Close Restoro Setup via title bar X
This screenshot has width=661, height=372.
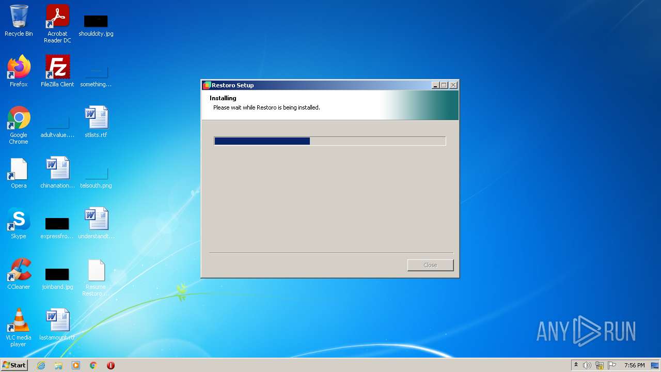point(453,85)
